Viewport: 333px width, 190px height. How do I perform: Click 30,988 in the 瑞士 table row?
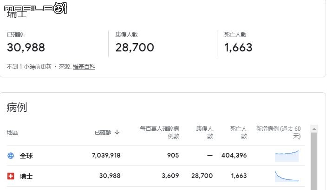tap(110, 176)
